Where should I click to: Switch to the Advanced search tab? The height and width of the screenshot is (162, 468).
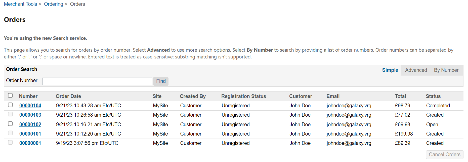point(416,70)
